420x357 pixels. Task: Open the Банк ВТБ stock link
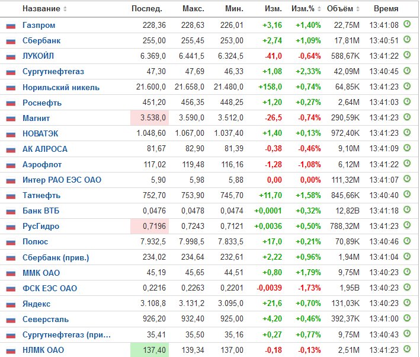point(41,211)
